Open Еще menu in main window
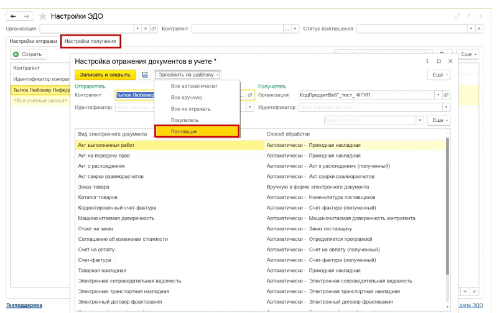Viewport: 497px width, 313px height. (x=468, y=54)
